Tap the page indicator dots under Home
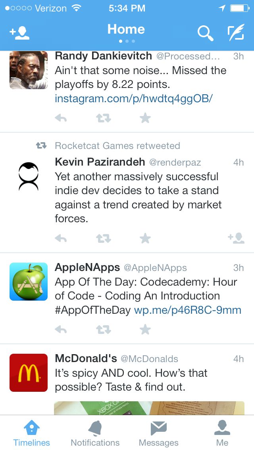This screenshot has width=254, height=450. (x=127, y=41)
